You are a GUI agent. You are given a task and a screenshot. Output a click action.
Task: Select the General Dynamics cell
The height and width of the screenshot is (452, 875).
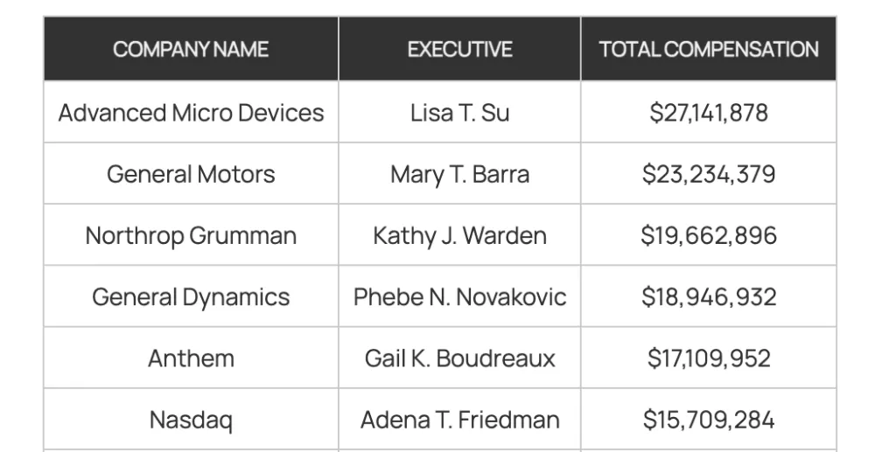[x=191, y=296]
